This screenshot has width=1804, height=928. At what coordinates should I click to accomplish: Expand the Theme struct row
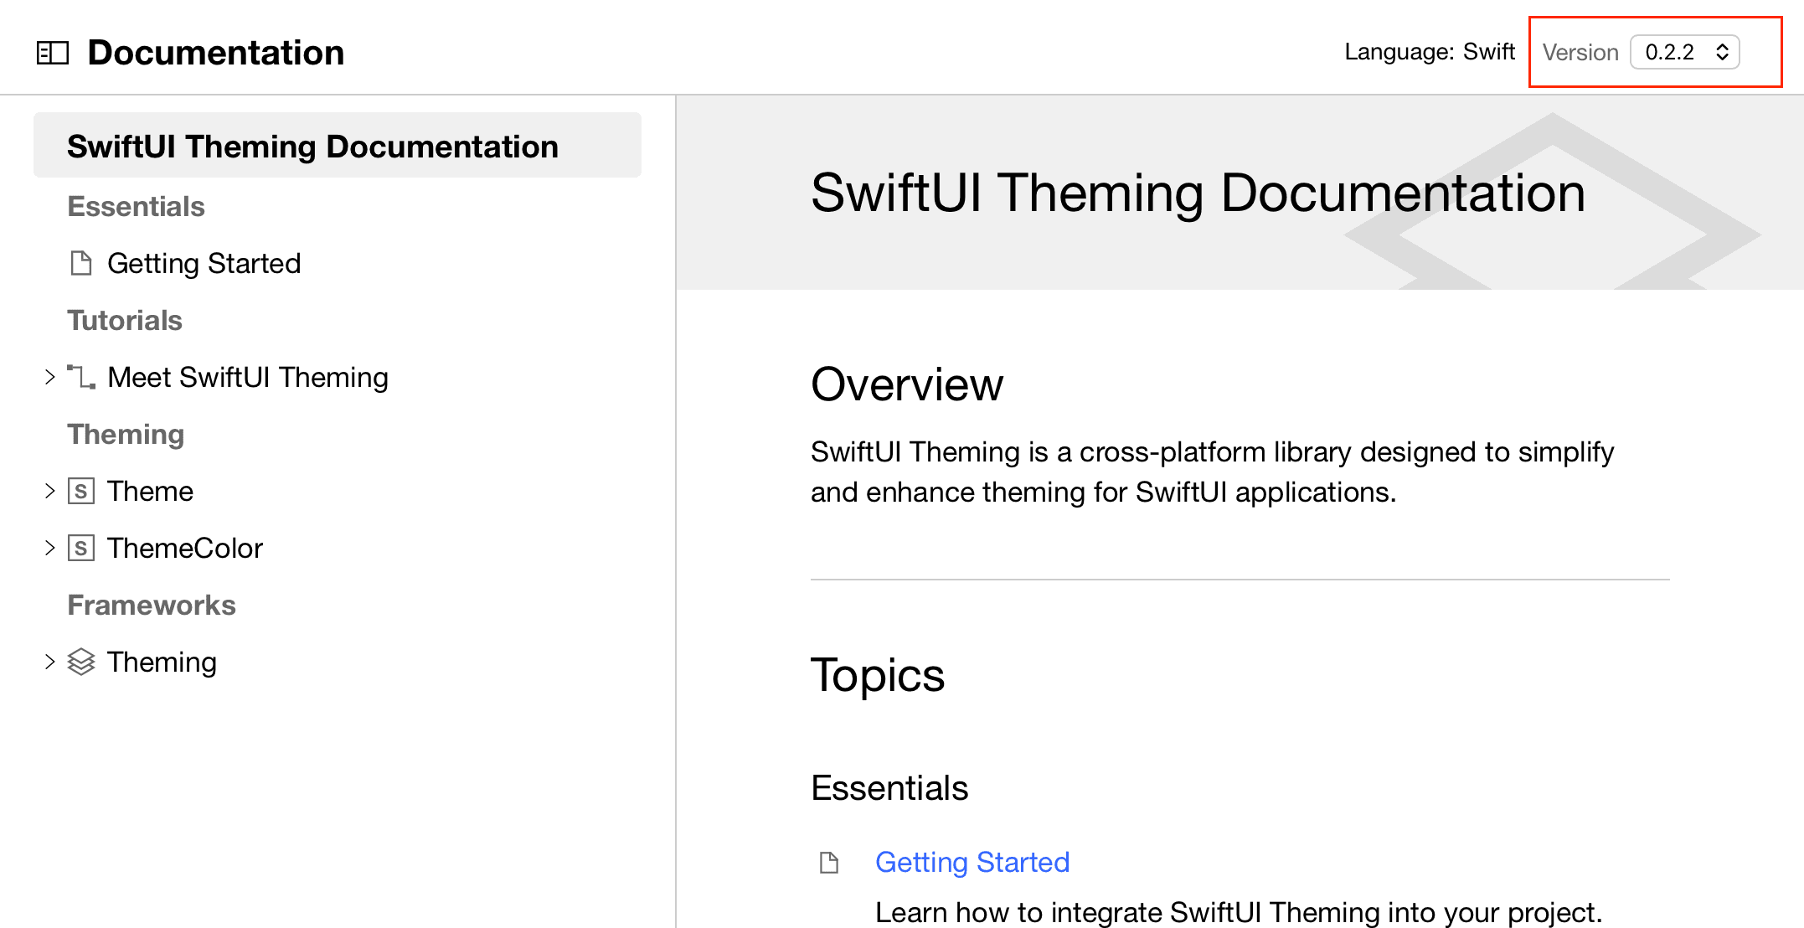[x=49, y=491]
